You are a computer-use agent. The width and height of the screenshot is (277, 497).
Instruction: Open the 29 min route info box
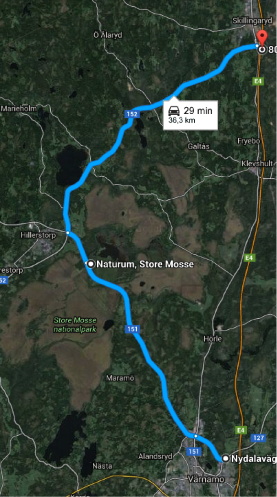tap(191, 115)
